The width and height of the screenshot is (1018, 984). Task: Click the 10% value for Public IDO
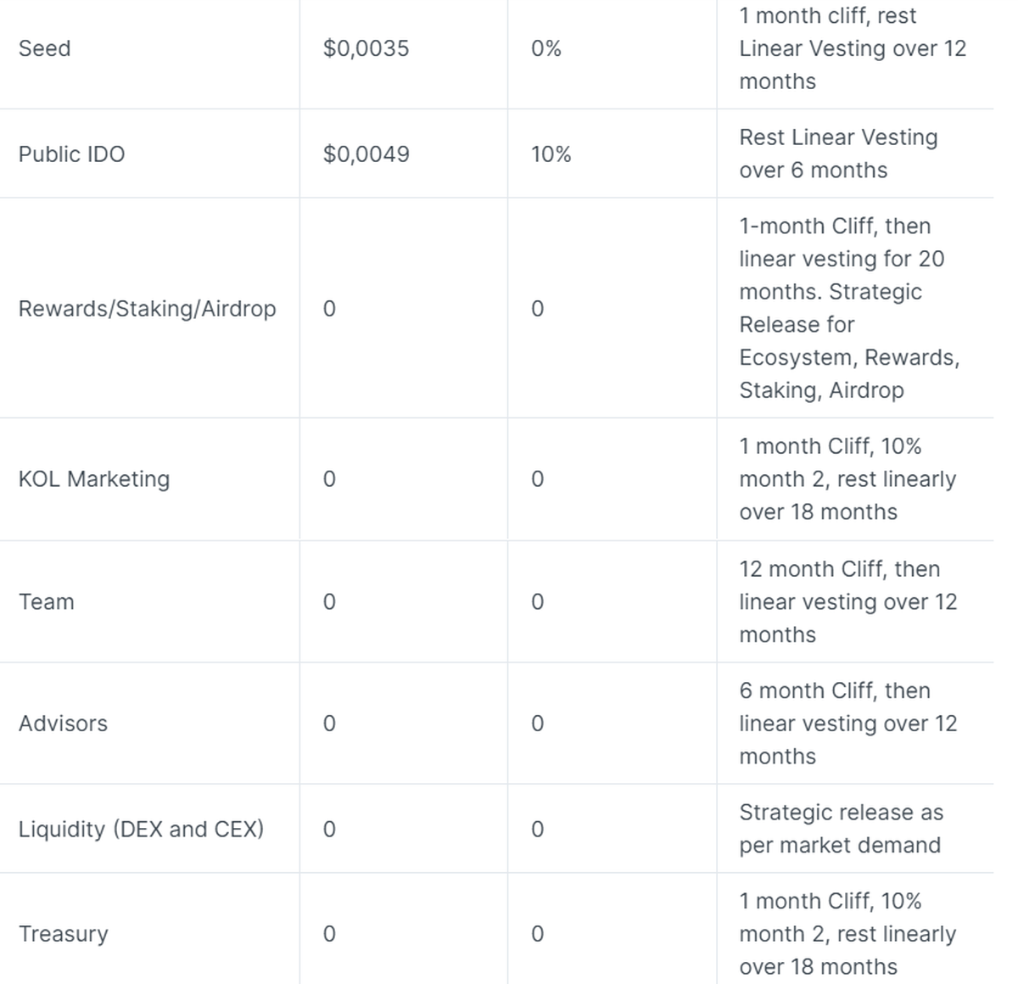(551, 154)
